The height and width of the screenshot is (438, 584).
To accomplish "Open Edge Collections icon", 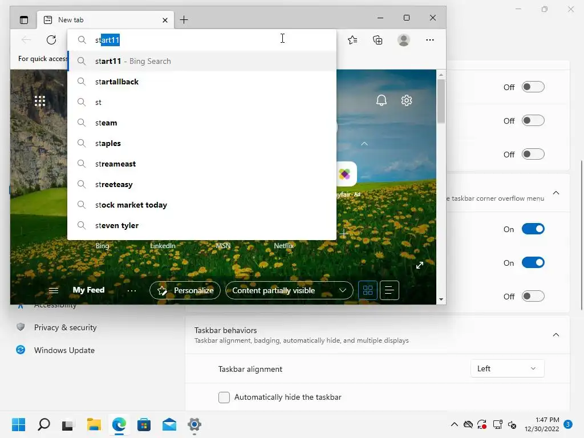I will [x=378, y=40].
